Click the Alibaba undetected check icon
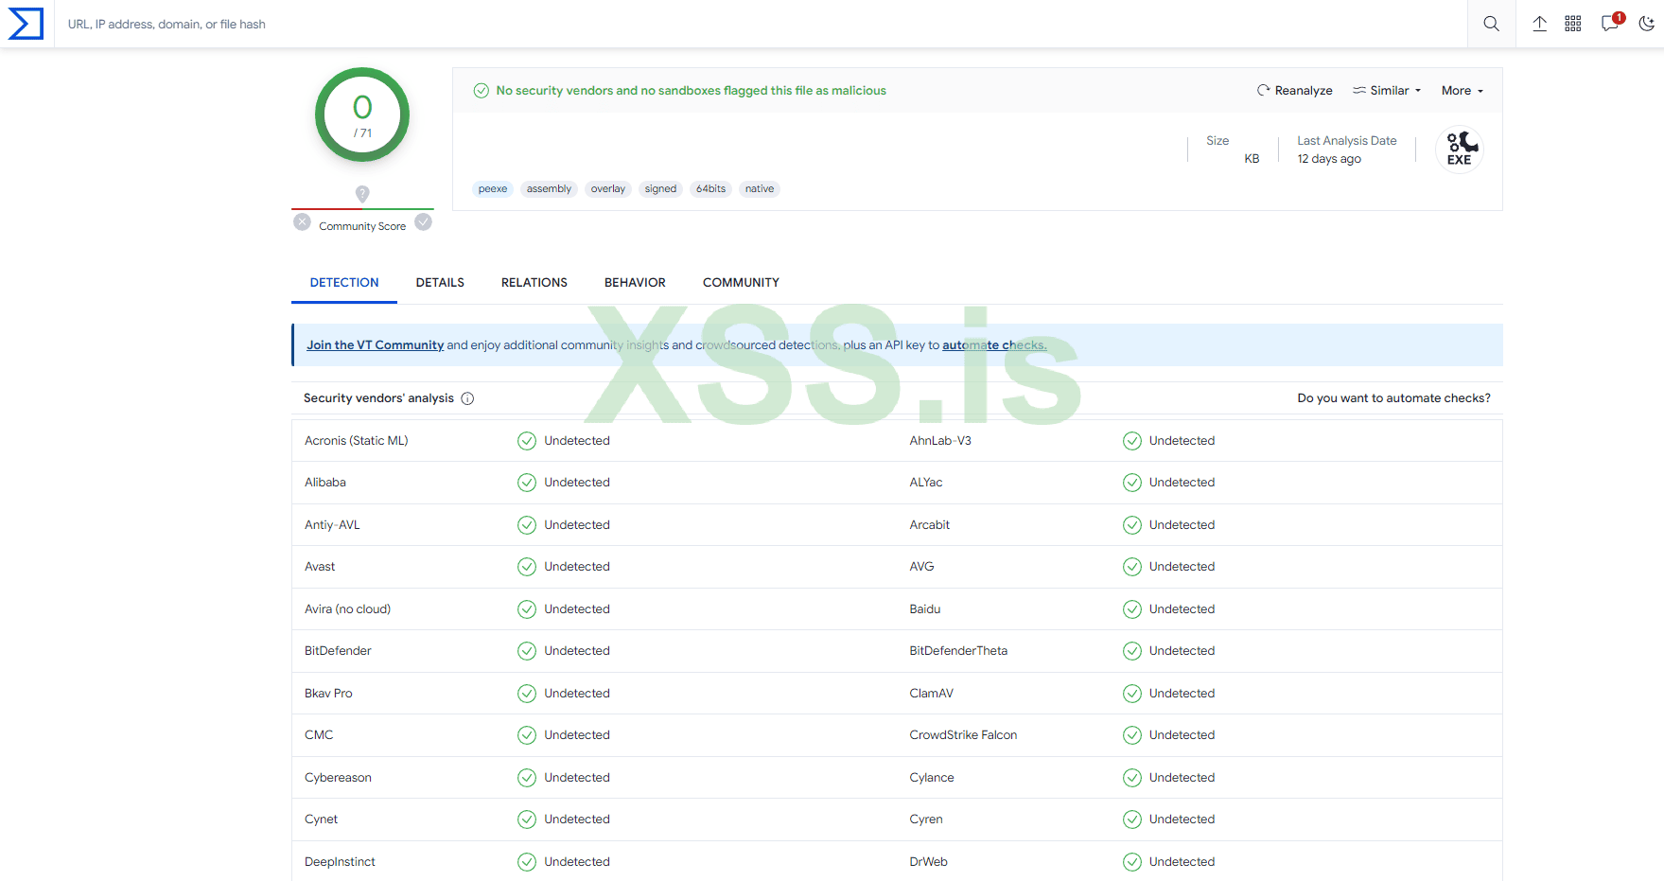The height and width of the screenshot is (881, 1664). (x=527, y=483)
